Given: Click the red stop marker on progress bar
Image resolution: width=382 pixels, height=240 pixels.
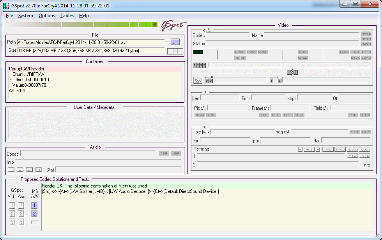Looking at the screenshot, I should pyautogui.click(x=155, y=25).
